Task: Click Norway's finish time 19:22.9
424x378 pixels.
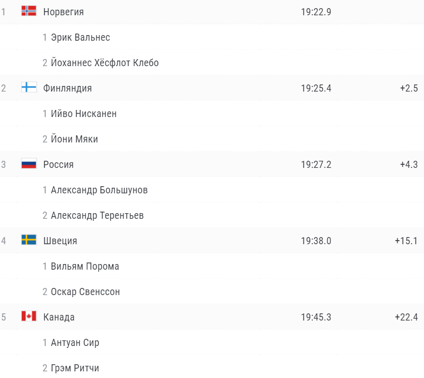Action: pyautogui.click(x=316, y=12)
